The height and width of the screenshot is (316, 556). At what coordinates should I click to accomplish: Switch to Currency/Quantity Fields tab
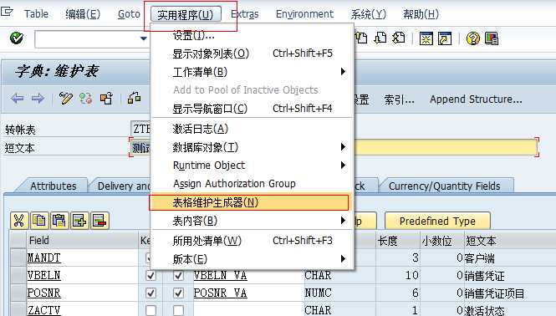coord(445,186)
